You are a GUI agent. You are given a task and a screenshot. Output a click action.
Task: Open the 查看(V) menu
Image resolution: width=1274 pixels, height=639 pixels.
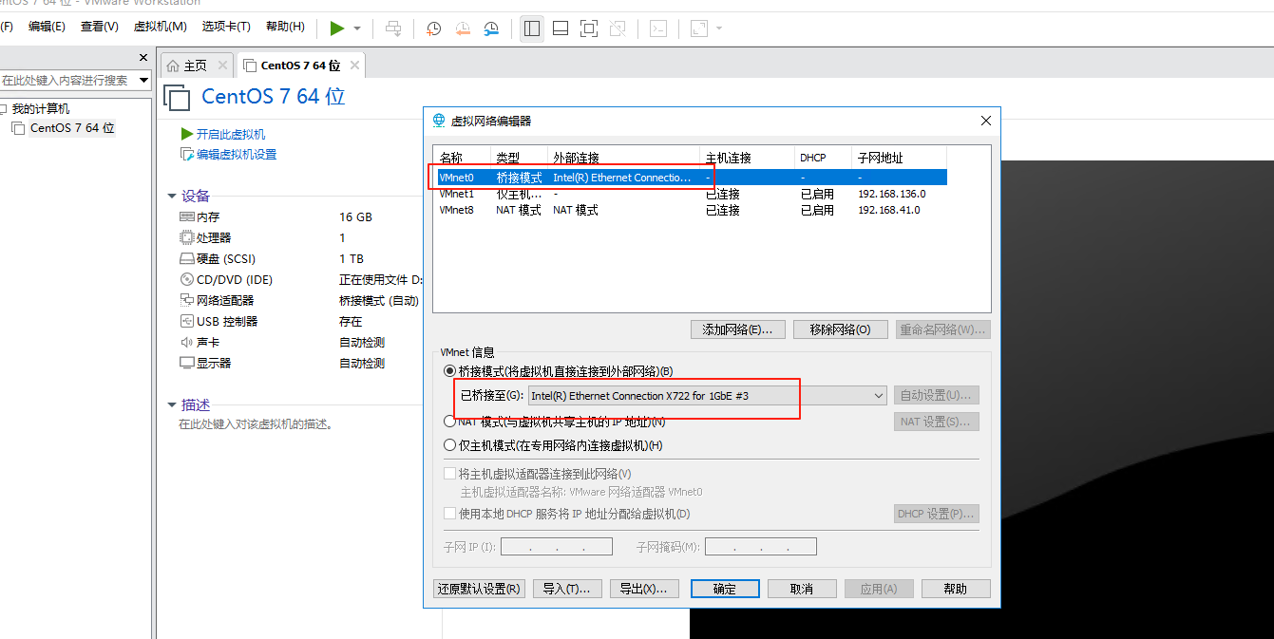pyautogui.click(x=100, y=27)
